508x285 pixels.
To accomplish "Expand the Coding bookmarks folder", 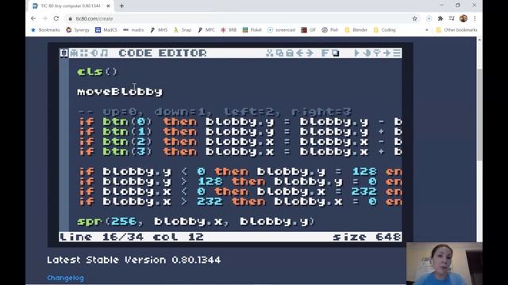I will coord(384,30).
